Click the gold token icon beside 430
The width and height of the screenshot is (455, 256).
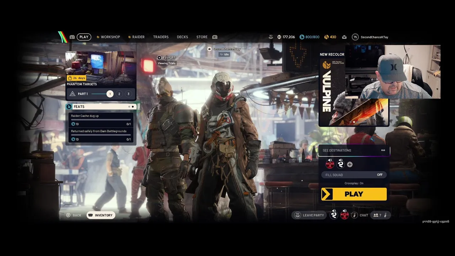(x=326, y=37)
